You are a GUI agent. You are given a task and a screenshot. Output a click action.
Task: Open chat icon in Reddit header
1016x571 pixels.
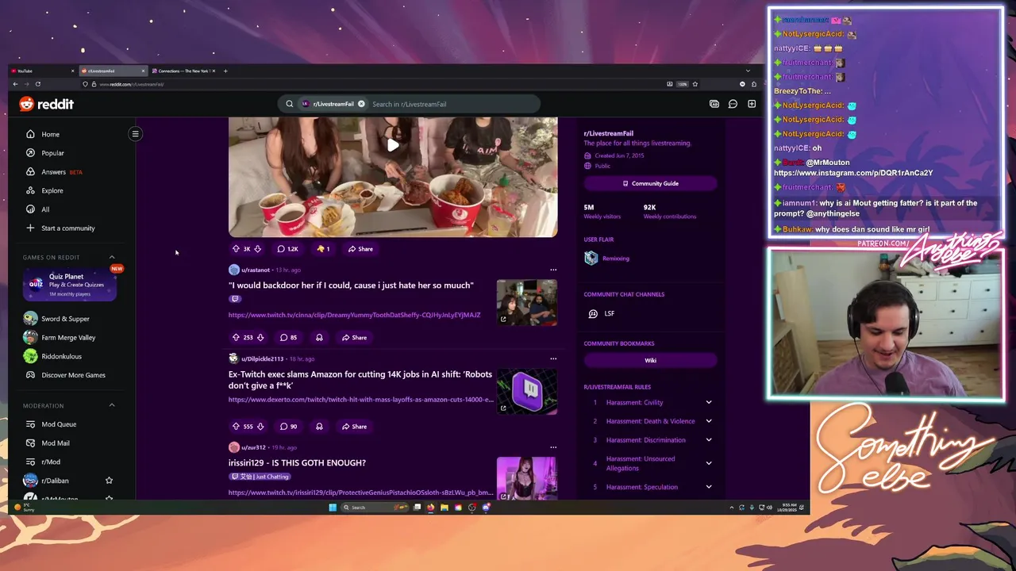coord(733,104)
